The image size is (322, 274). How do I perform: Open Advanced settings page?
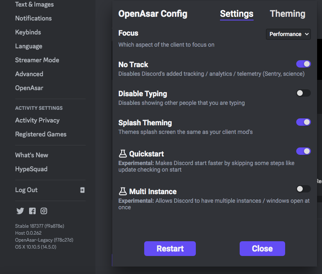[x=29, y=74]
